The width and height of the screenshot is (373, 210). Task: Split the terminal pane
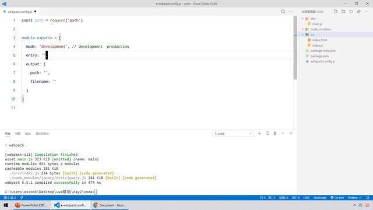(268, 134)
